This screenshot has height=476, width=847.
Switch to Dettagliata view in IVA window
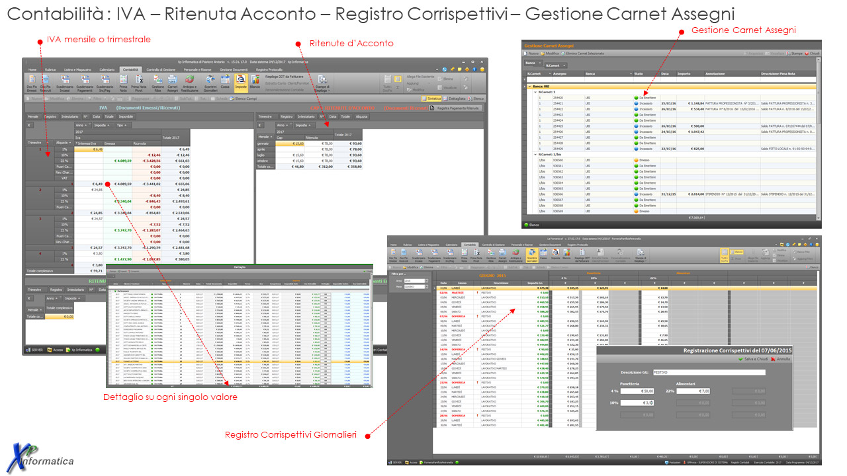(455, 99)
